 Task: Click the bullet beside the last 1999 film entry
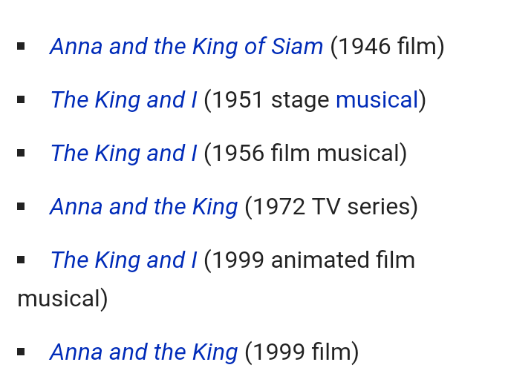coord(22,352)
